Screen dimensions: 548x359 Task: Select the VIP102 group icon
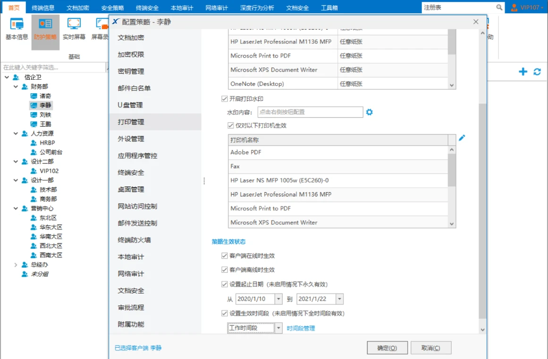(x=34, y=171)
